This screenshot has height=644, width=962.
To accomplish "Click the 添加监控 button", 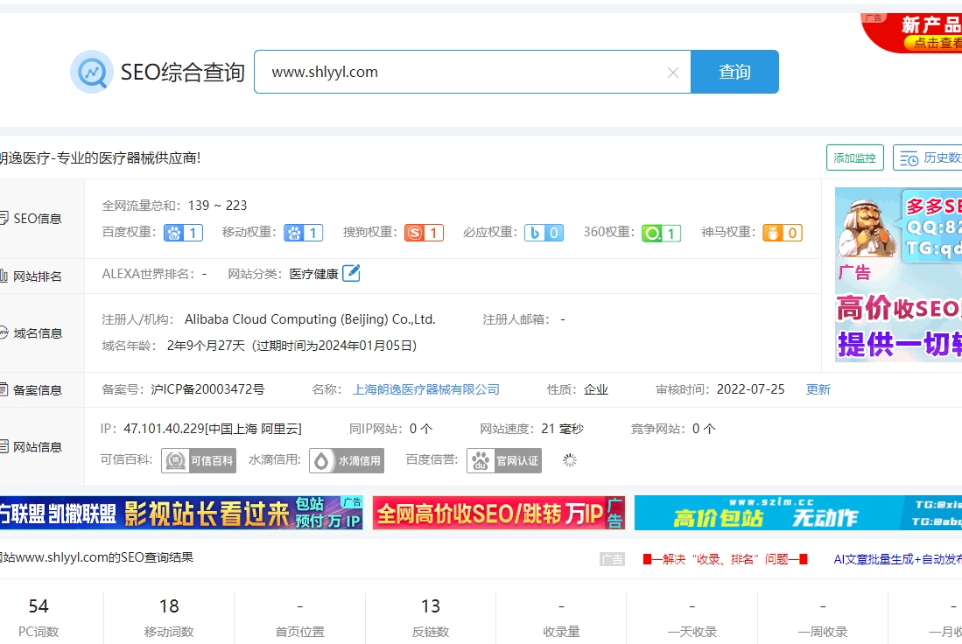I will click(854, 157).
